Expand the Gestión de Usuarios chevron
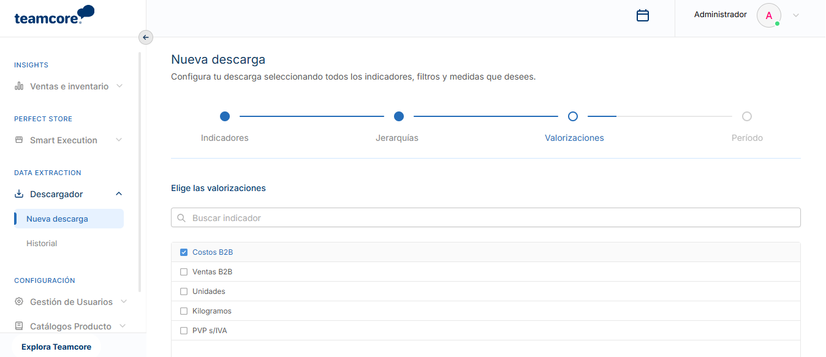826x357 pixels. coord(124,302)
